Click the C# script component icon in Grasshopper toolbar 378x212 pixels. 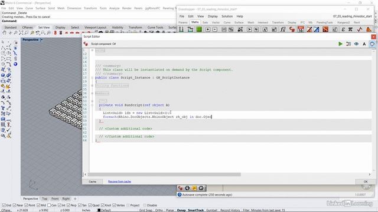coord(292,29)
